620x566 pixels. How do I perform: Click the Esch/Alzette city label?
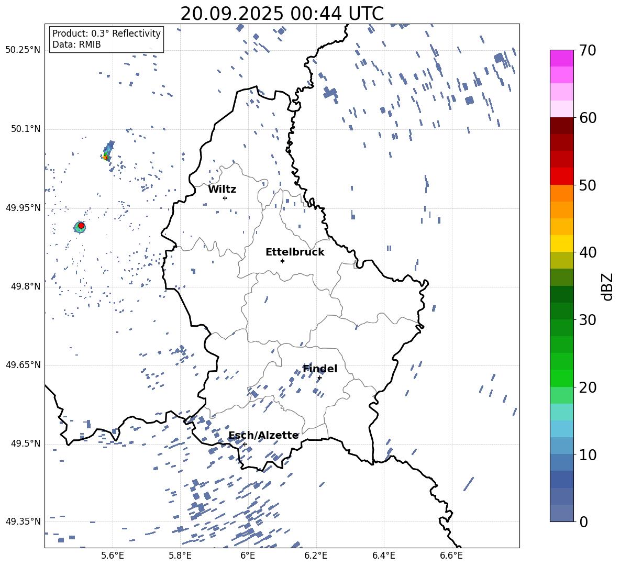click(263, 435)
